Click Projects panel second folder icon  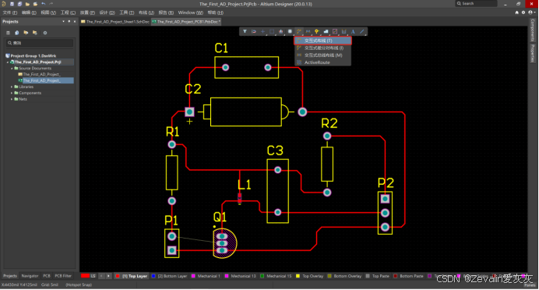pos(35,33)
